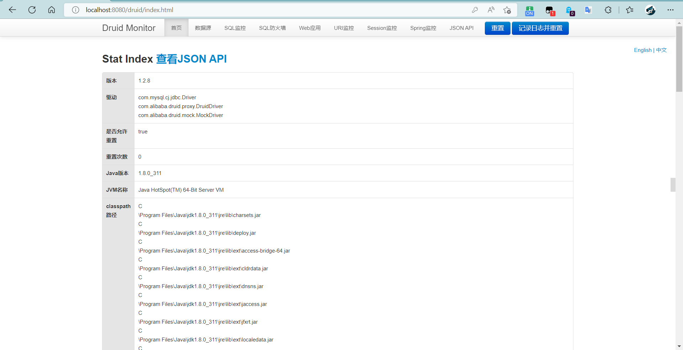Screen dimensions: 683x350
Task: Click the 是否允许重置 row label
Action: click(x=117, y=136)
